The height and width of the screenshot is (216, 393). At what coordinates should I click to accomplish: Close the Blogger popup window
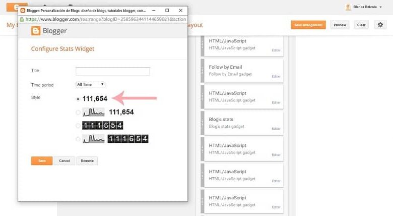pyautogui.click(x=181, y=11)
